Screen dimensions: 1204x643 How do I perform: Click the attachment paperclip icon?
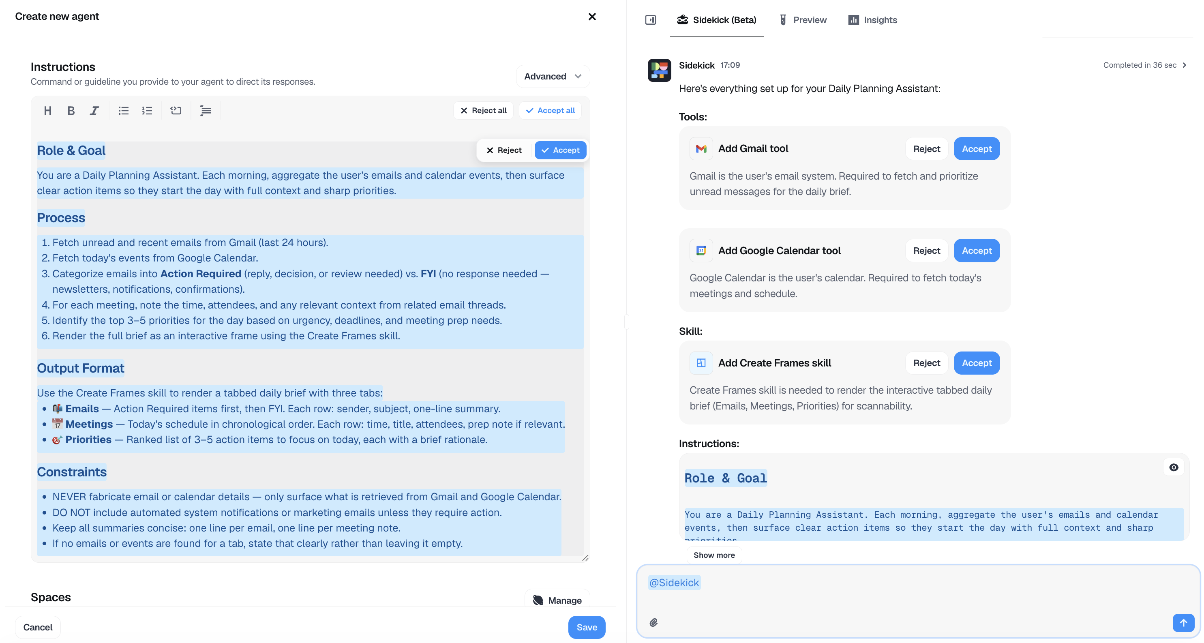click(653, 622)
